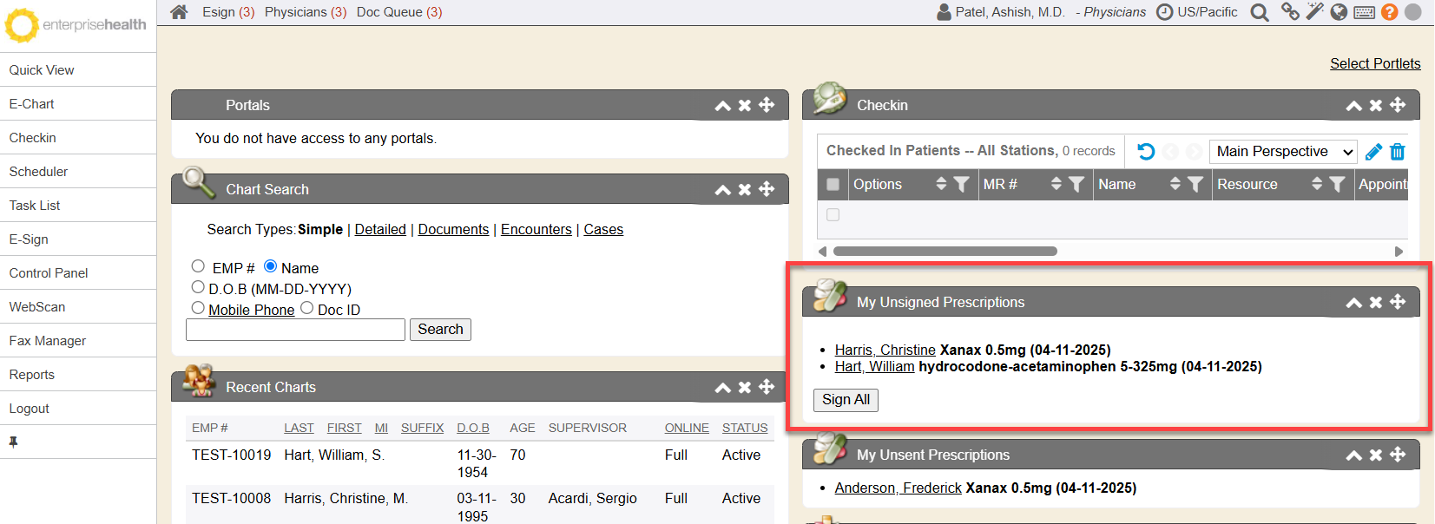Open the Main Perspective dropdown
This screenshot has width=1435, height=524.
1283,152
